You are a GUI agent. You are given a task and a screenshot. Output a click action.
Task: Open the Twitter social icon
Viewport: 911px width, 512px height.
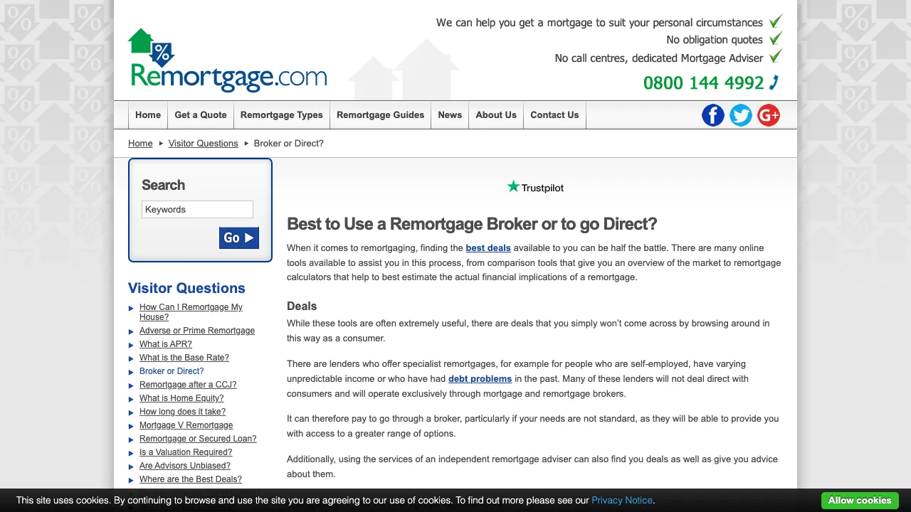click(740, 115)
